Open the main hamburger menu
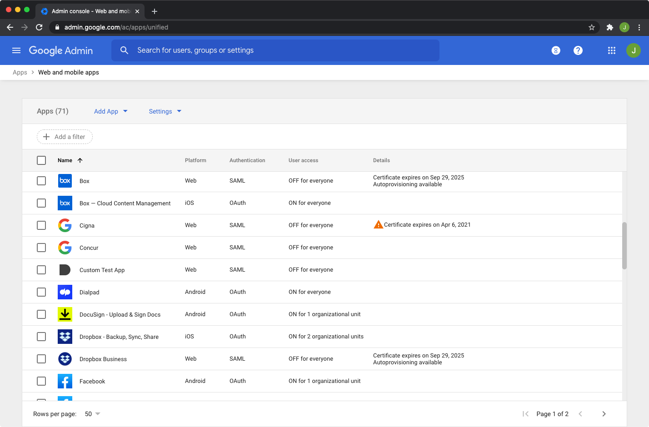 click(x=16, y=50)
